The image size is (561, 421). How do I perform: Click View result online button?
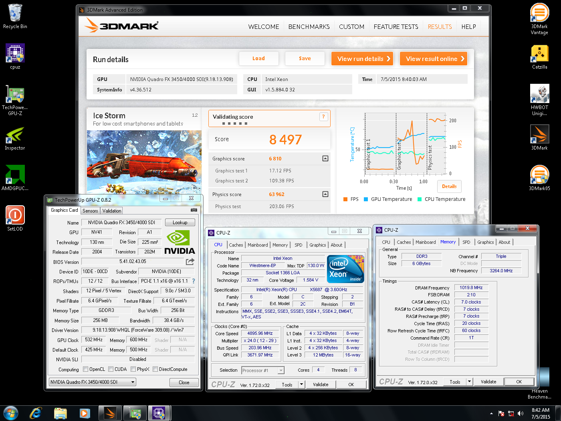tap(434, 59)
